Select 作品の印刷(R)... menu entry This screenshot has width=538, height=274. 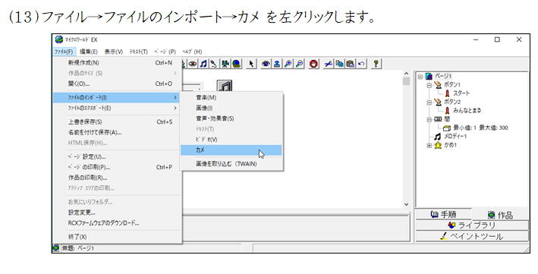pyautogui.click(x=117, y=178)
